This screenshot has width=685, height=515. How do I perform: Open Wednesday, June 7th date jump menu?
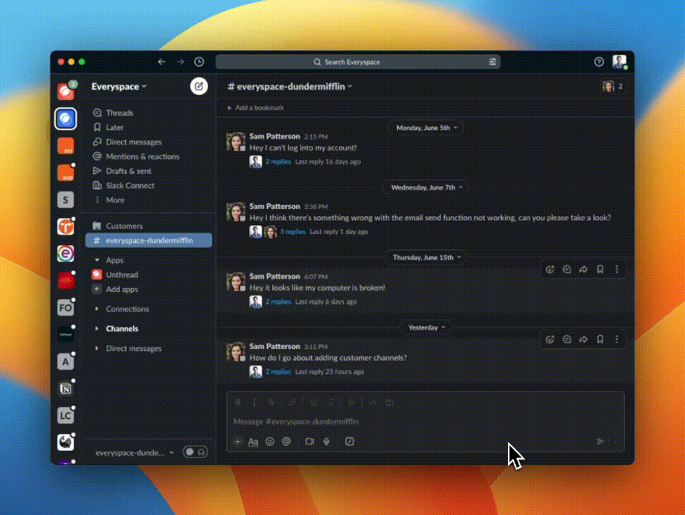point(426,187)
